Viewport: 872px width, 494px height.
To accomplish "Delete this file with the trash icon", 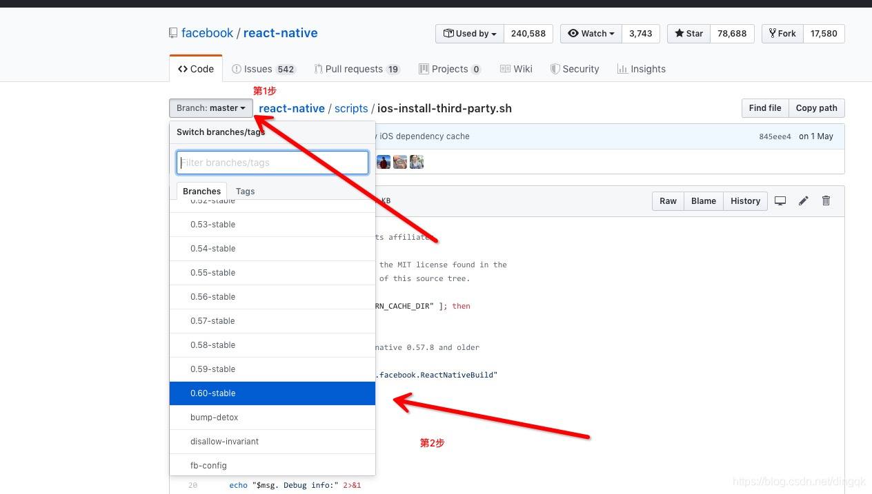I will 826,200.
